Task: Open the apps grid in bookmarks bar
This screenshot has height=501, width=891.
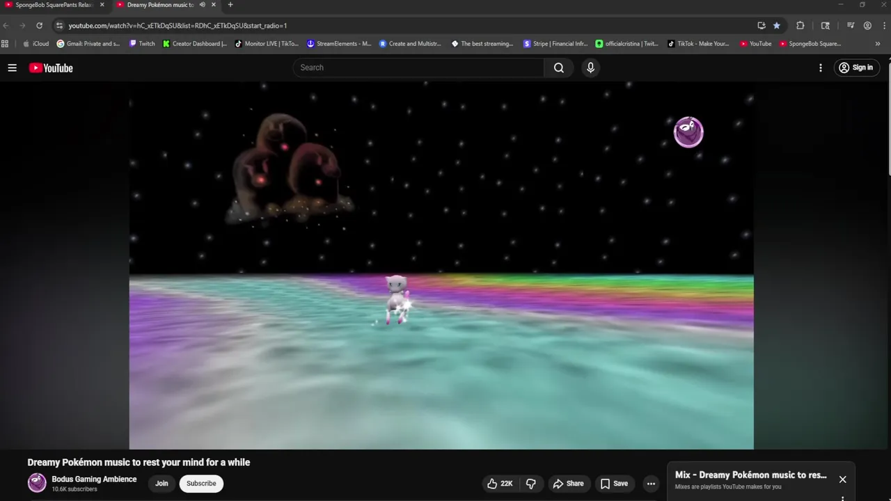Action: (x=6, y=44)
